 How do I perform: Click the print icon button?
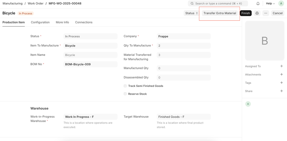(257, 13)
